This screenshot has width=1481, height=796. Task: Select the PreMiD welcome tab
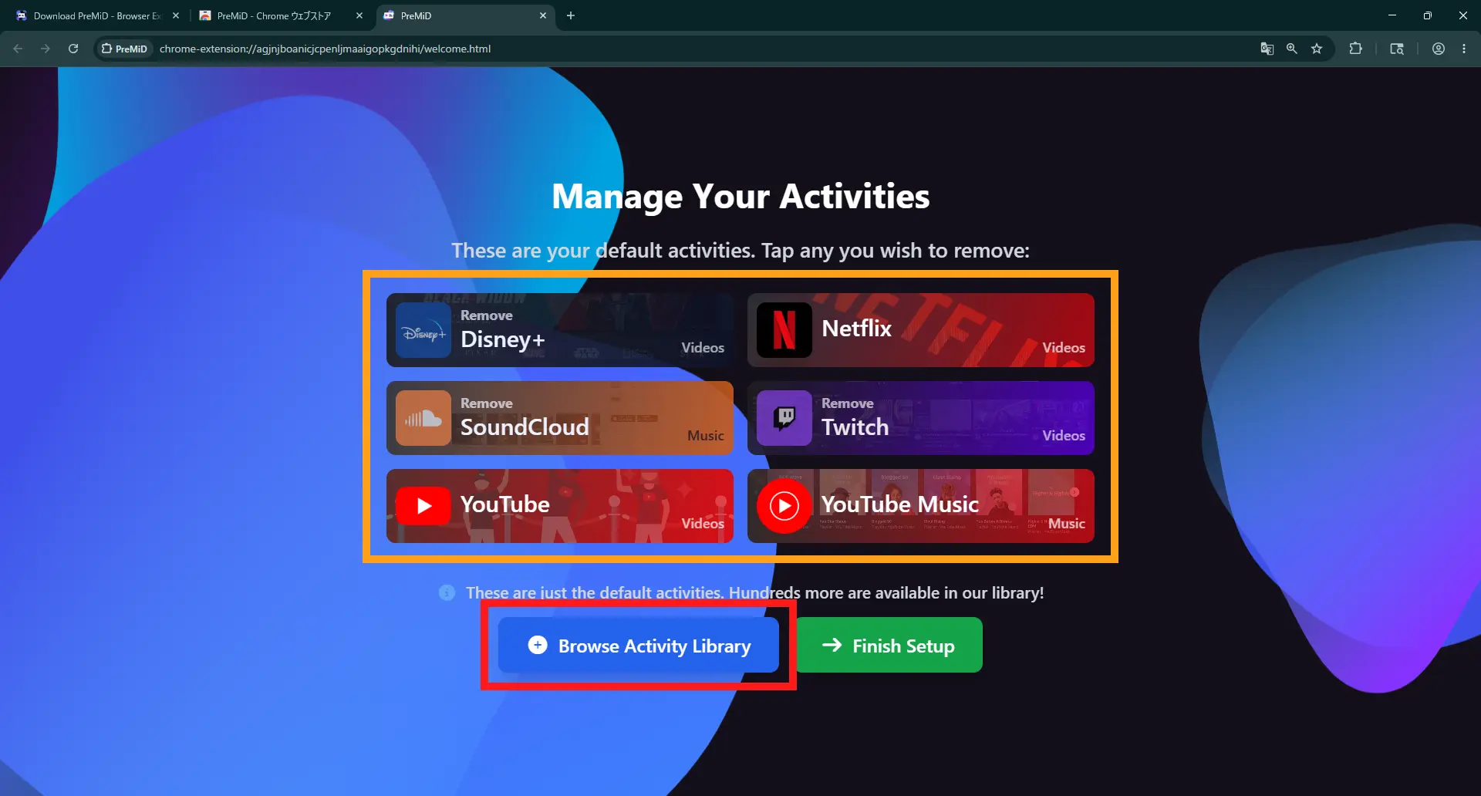point(465,15)
